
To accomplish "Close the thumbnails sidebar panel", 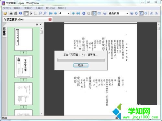I will (x=41, y=24).
